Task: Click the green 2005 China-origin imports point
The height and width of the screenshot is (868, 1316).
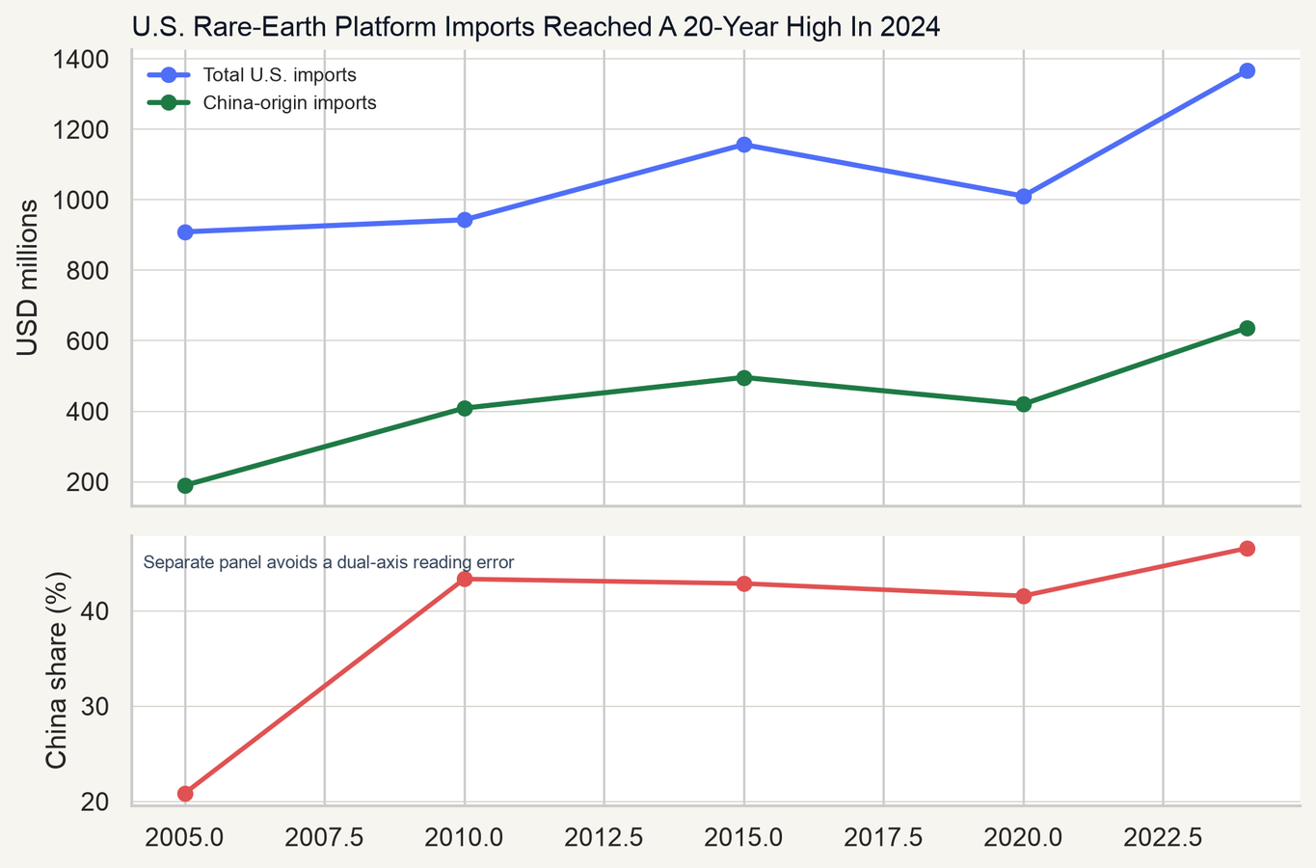Action: click(185, 485)
